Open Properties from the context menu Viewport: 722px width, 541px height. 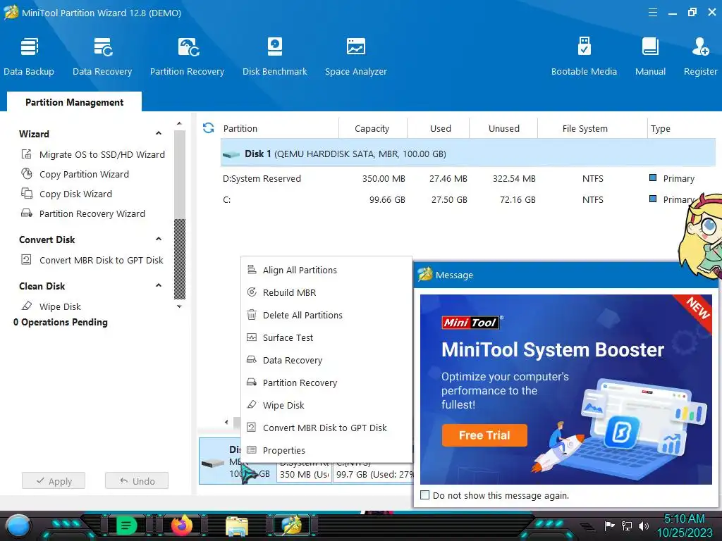click(326, 450)
